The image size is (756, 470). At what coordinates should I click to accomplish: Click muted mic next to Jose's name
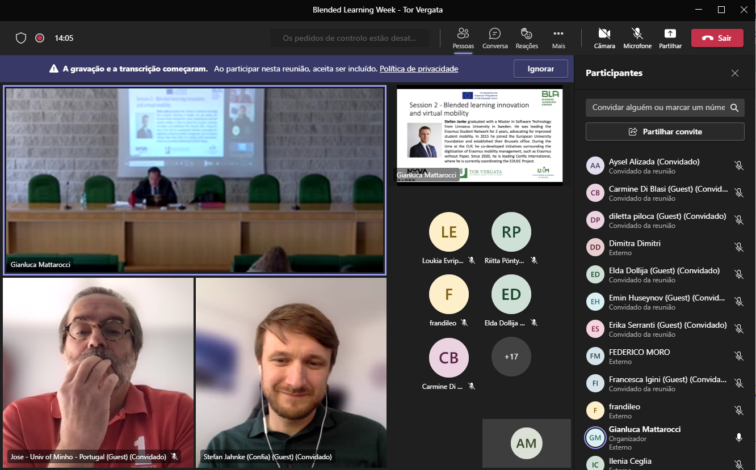[174, 456]
